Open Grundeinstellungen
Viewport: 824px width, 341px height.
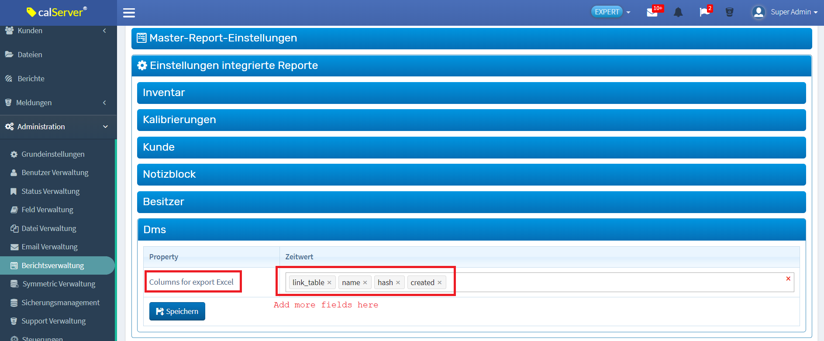pyautogui.click(x=53, y=154)
